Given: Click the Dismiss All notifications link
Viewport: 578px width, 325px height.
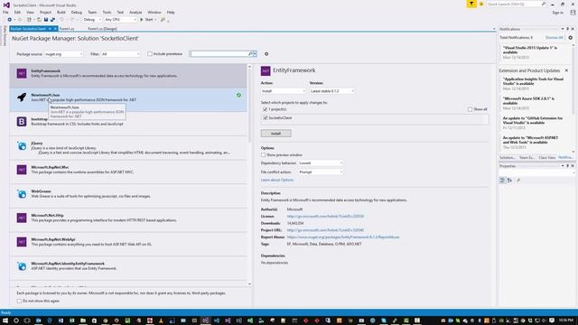Looking at the screenshot, I should coord(554,38).
